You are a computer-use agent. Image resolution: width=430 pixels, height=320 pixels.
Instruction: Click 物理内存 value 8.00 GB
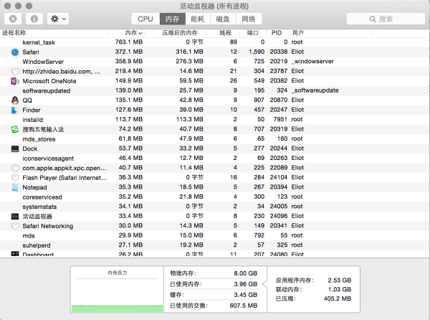(245, 273)
